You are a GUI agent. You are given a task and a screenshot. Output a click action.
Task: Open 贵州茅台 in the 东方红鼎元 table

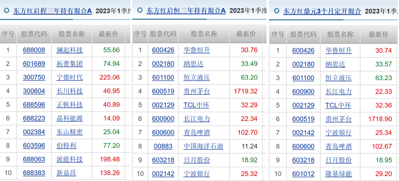pos(339,119)
